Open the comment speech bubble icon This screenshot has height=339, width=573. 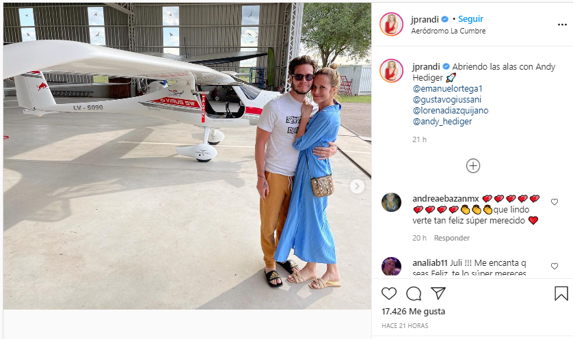(x=414, y=293)
